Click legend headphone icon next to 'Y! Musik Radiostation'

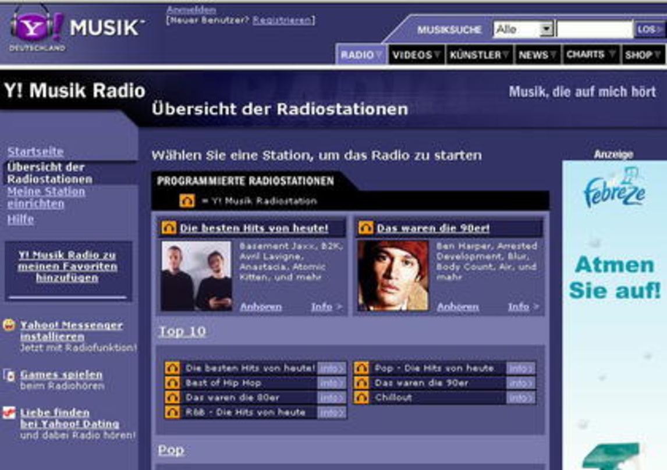pyautogui.click(x=187, y=201)
